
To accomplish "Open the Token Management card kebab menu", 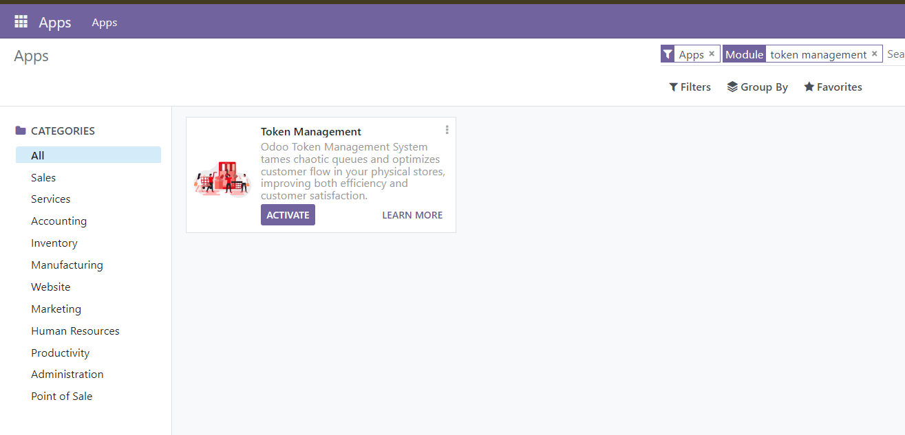I will (x=447, y=130).
